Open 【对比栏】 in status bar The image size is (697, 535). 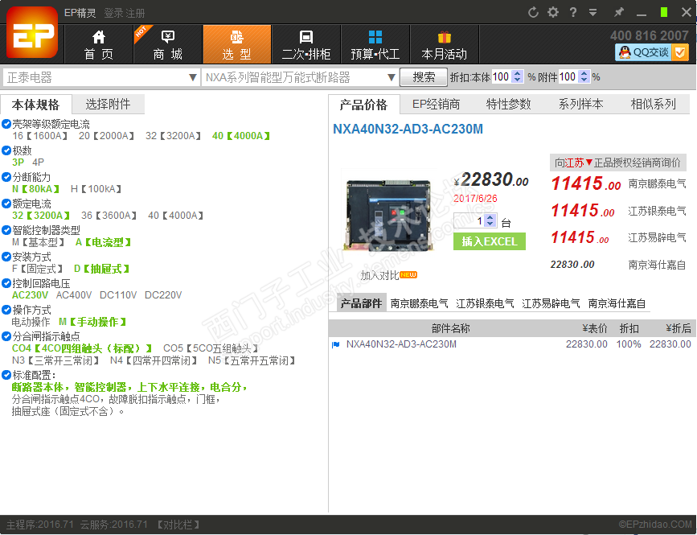178,525
